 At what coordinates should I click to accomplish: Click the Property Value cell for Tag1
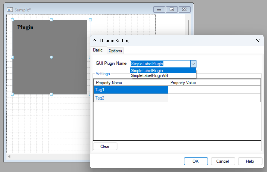point(214,90)
